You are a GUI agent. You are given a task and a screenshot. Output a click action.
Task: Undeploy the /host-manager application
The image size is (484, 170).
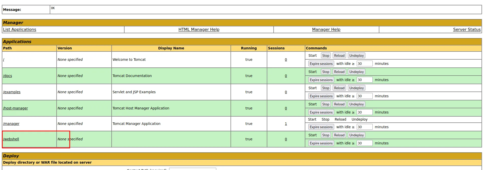[356, 104]
